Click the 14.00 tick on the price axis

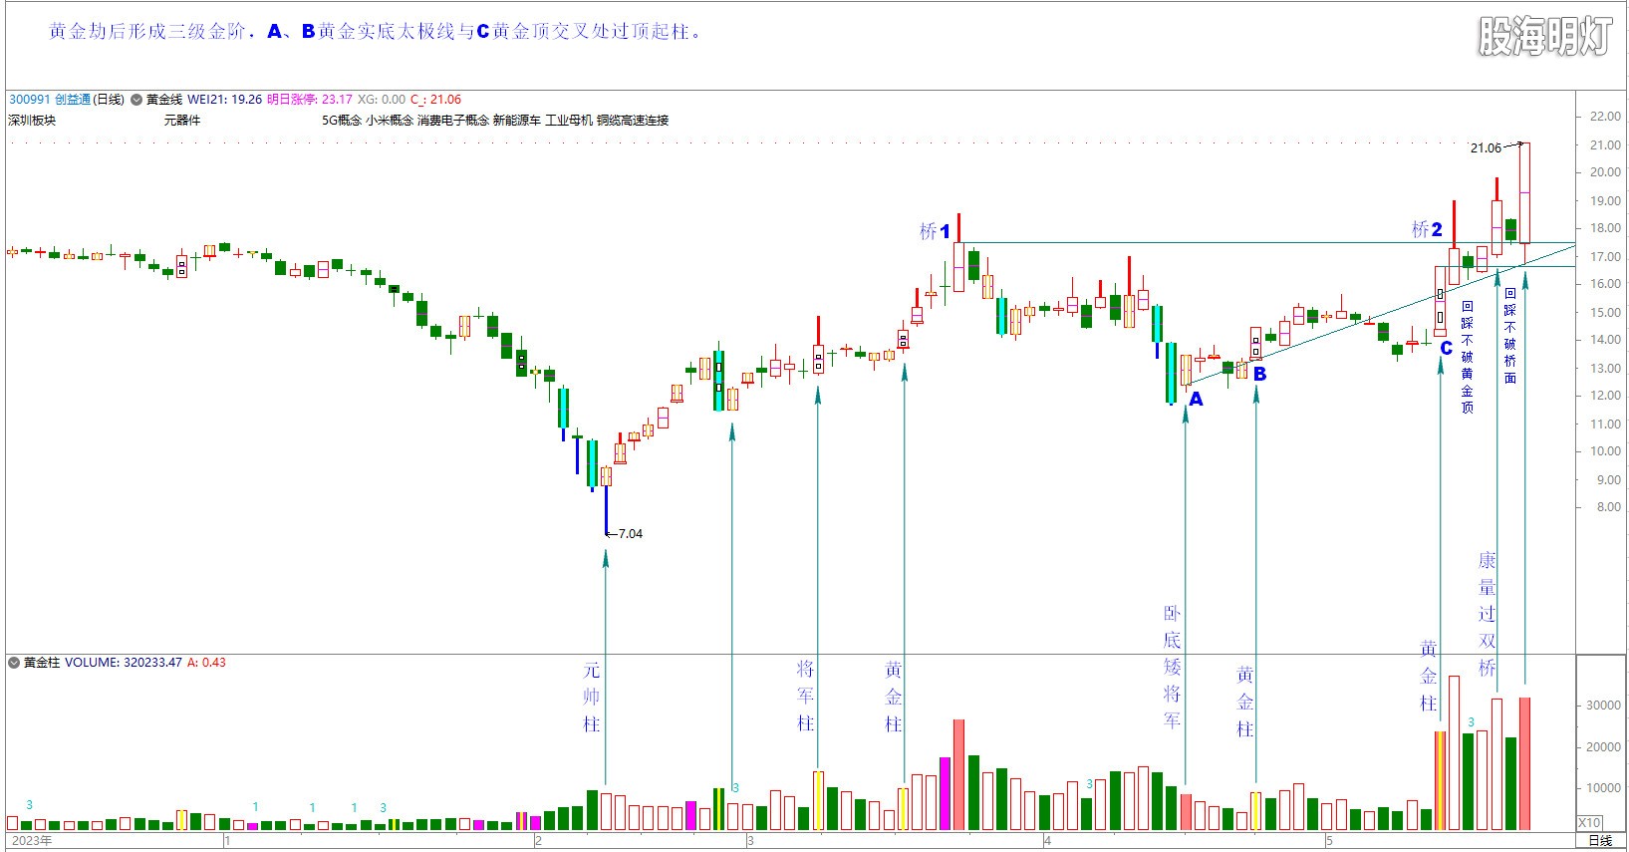[x=1605, y=340]
